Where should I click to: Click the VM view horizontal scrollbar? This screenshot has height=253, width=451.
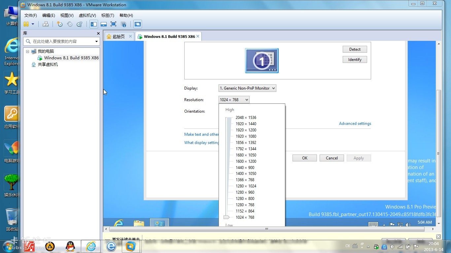pyautogui.click(x=267, y=229)
